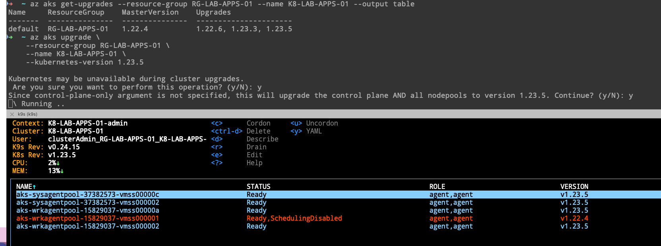This screenshot has height=246, width=661.
Task: Click the Context value K8-LAB-APPS-01-admin
Action: (x=88, y=123)
